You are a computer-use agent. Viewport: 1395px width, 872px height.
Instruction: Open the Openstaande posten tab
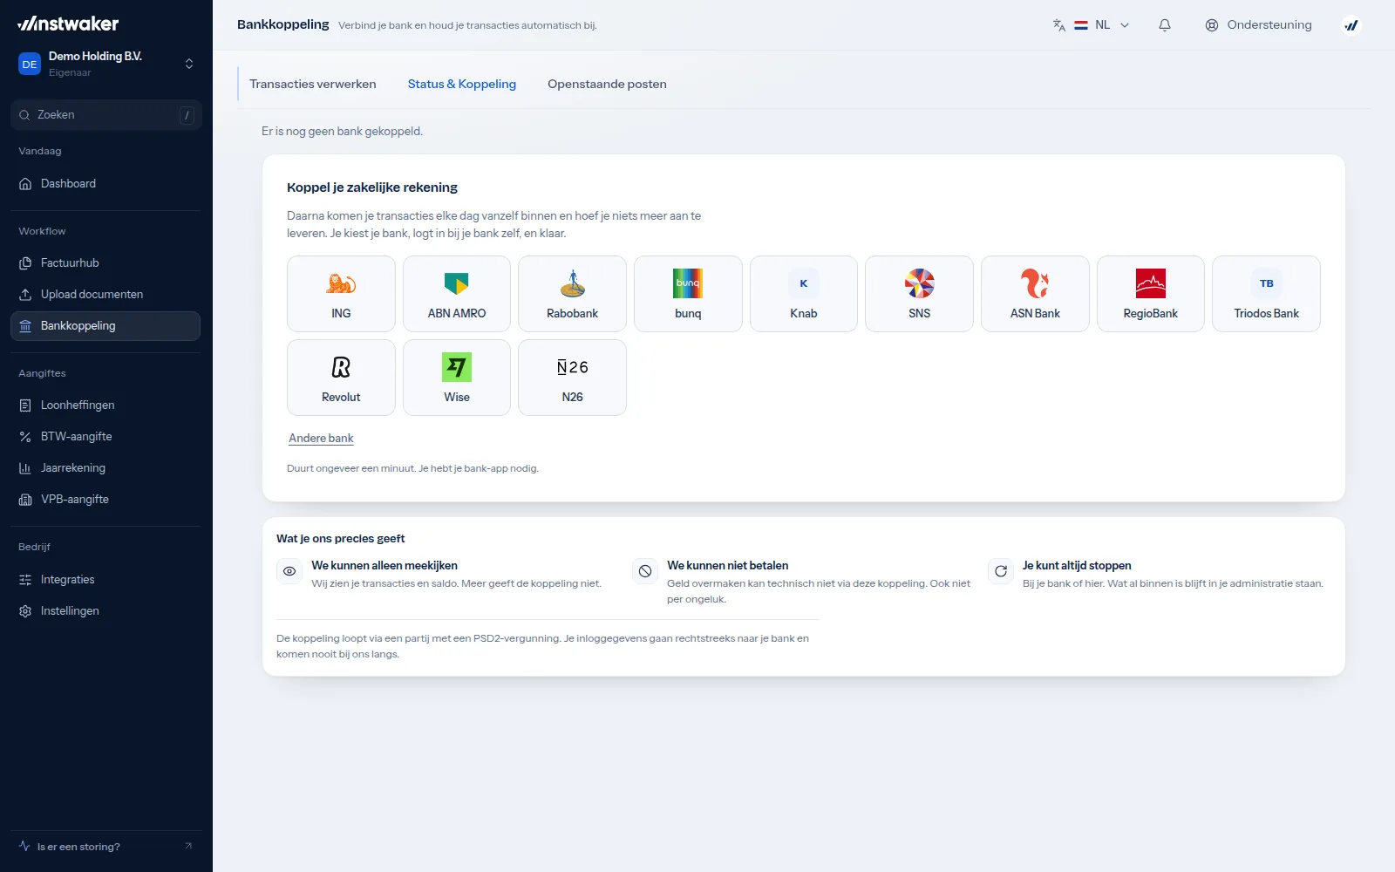pyautogui.click(x=607, y=84)
